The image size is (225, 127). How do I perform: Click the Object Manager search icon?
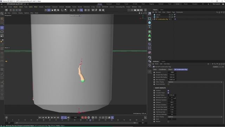point(217,12)
